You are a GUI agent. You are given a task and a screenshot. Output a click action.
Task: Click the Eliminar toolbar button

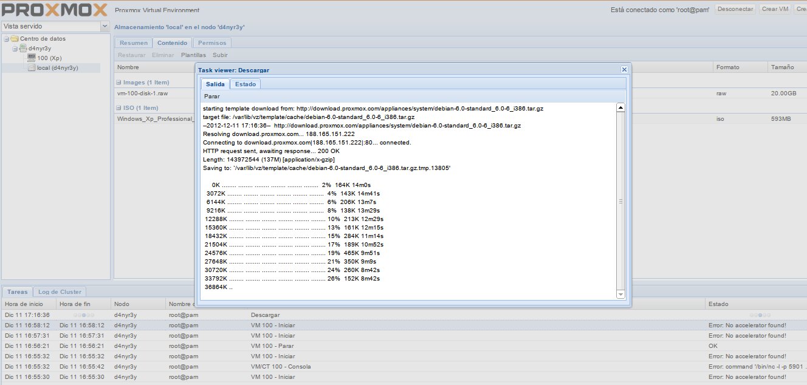coord(163,55)
